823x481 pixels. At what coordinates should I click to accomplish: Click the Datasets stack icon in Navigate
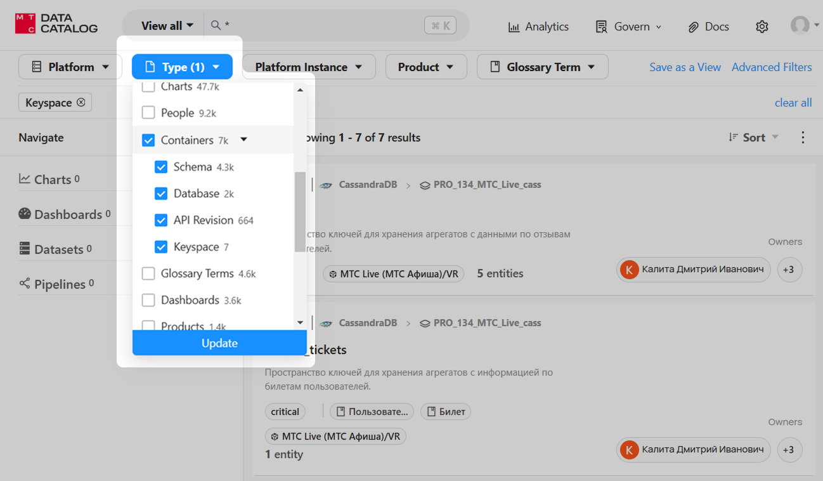[25, 249]
